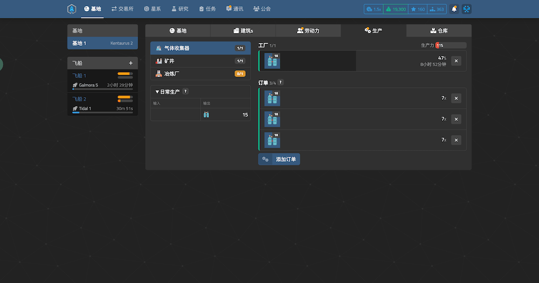Cancel the active factory production job
The image size is (539, 283).
pos(456,61)
